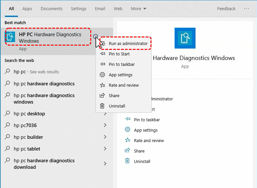Select 'hp pc - See web results' suggestion
The width and height of the screenshot is (257, 188).
pyautogui.click(x=36, y=72)
